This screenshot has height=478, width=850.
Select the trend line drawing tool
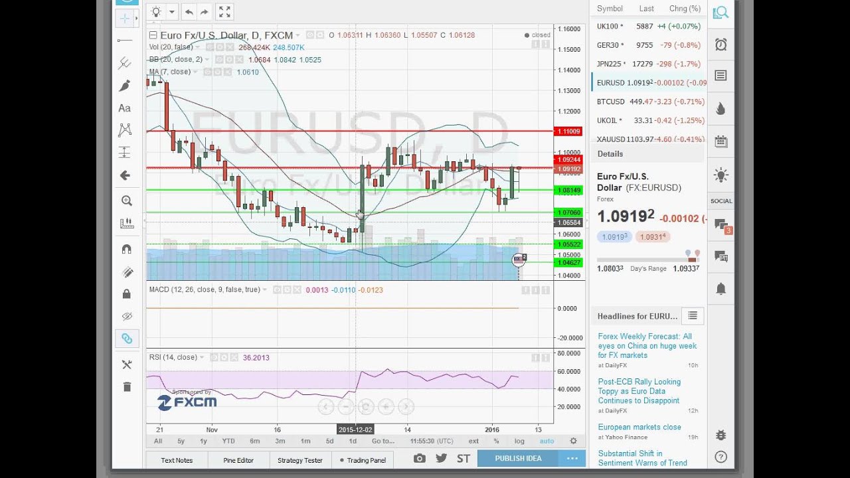coord(125,40)
